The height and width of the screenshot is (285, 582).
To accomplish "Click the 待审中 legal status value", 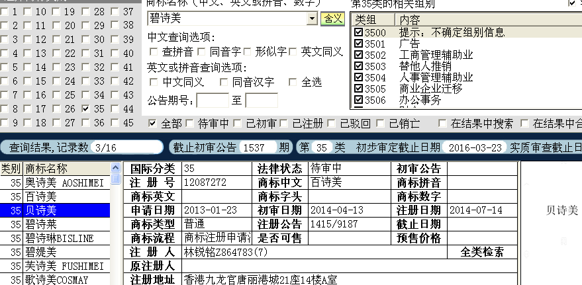I will [x=326, y=169].
